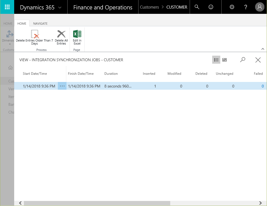
Task: Open the settings gear
Action: pos(232,7)
